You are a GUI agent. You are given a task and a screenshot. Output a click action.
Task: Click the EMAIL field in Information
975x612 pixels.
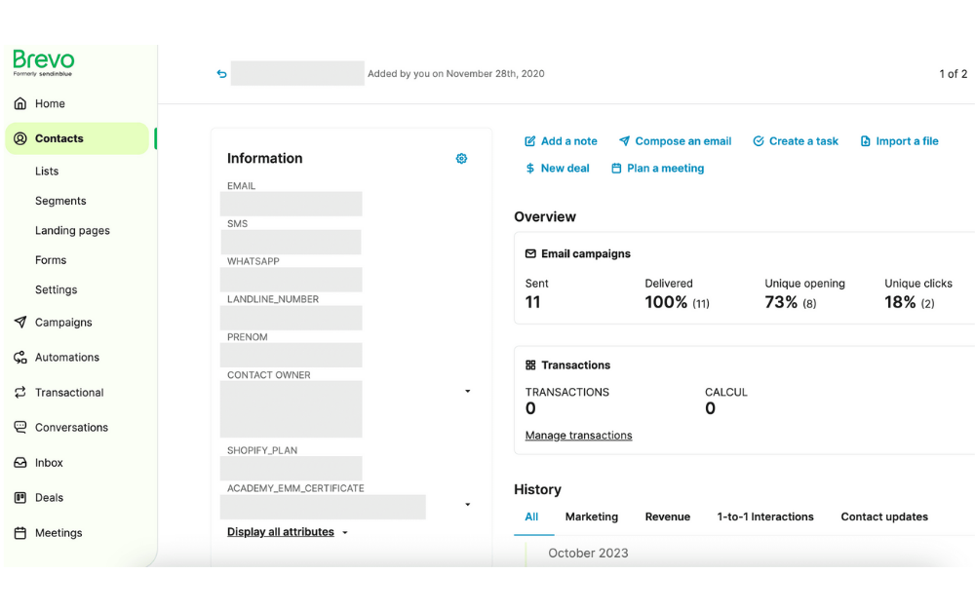pos(291,204)
